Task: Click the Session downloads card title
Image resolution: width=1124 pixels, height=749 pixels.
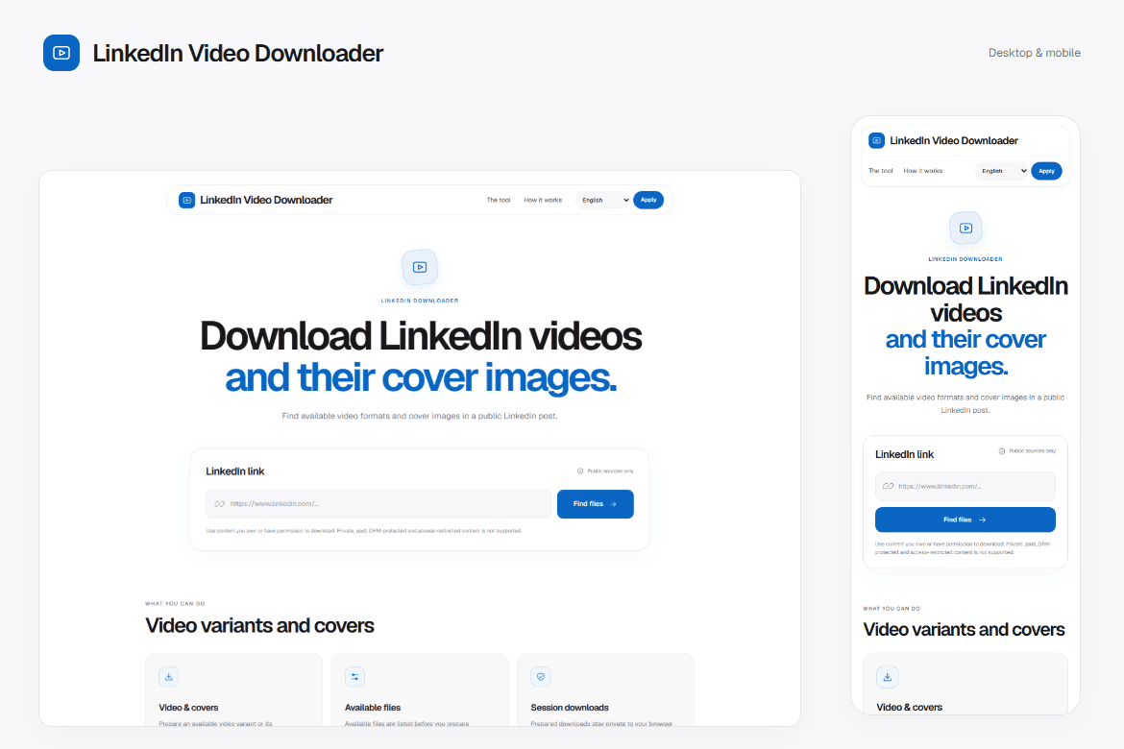Action: pyautogui.click(x=569, y=708)
